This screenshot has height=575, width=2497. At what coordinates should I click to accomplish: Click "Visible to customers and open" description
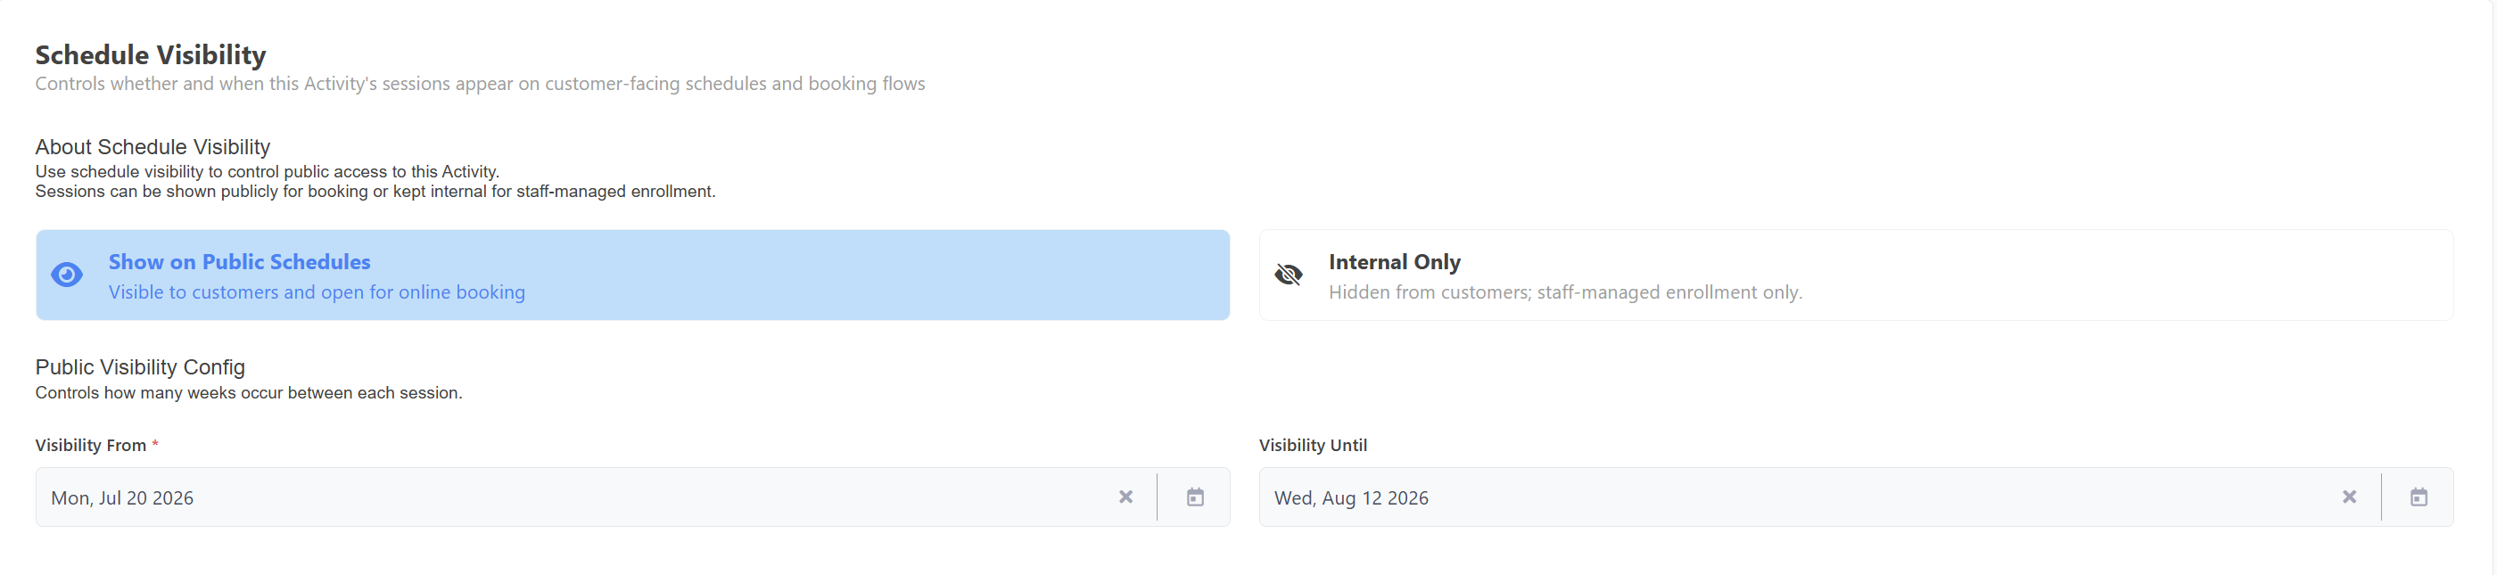coord(316,292)
